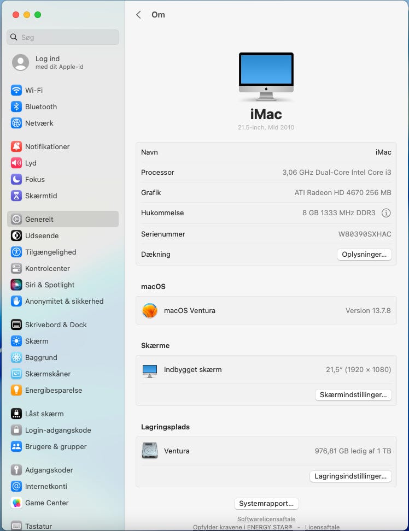
Task: Open Tastatur keyboard item in sidebar
Action: coord(63,526)
